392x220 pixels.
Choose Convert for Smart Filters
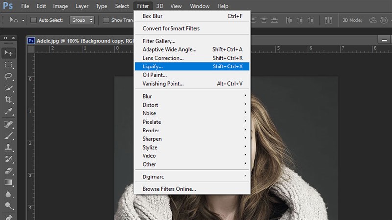[x=192, y=28]
